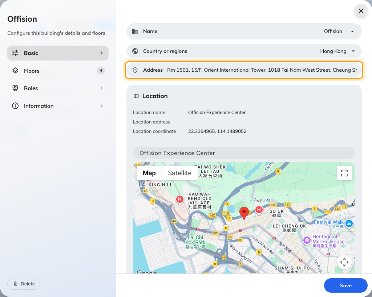Screen dimensions: 372x297
Task: Expand the Basic row chevron
Action: coord(102,53)
